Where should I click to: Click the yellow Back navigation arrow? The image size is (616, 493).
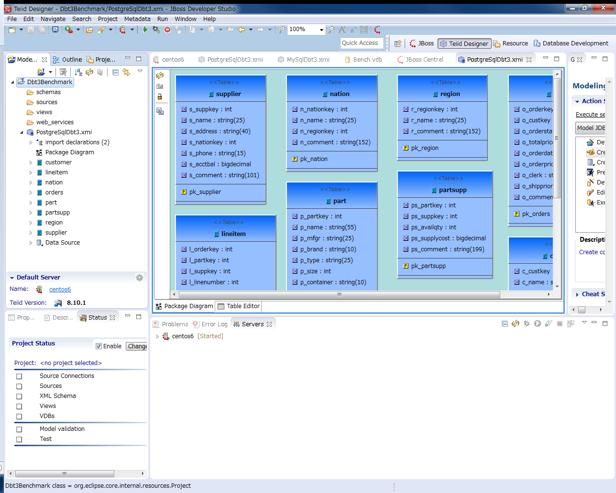242,30
